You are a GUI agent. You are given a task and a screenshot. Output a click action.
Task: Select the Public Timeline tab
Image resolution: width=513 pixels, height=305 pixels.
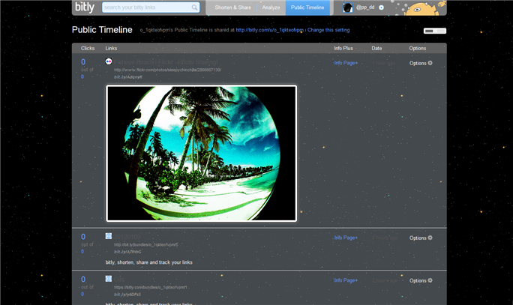(307, 7)
